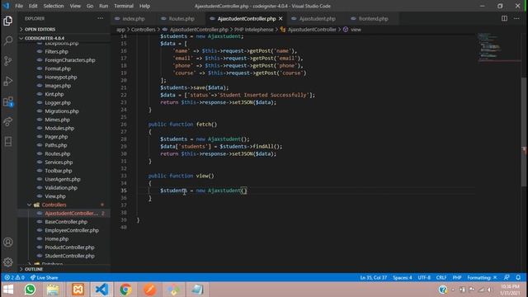Open WhatsApp from the taskbar
Viewport: 528px width, 297px height.
click(x=30, y=290)
